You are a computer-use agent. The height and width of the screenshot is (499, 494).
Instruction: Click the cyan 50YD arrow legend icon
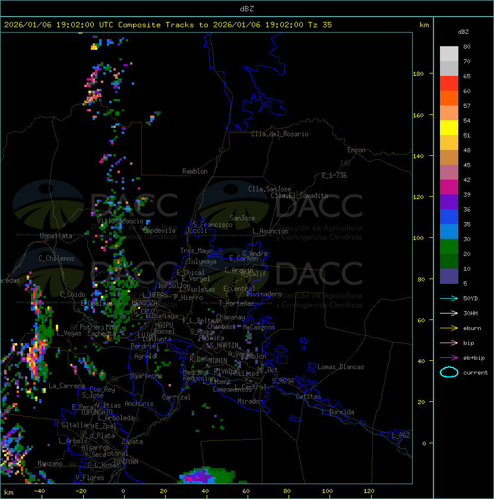click(449, 298)
